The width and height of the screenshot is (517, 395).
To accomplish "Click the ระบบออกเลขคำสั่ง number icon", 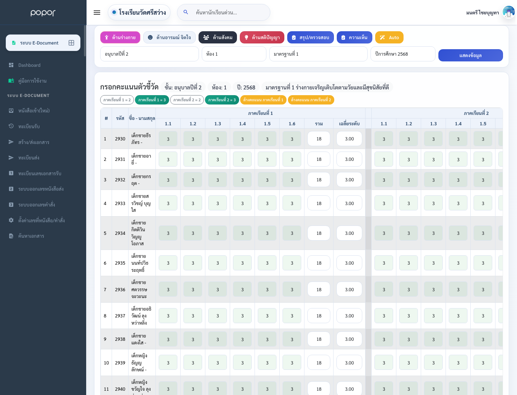I will click(x=11, y=205).
